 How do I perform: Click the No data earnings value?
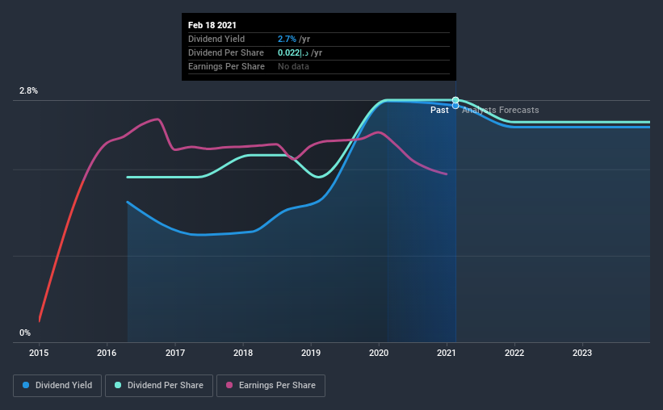point(293,66)
